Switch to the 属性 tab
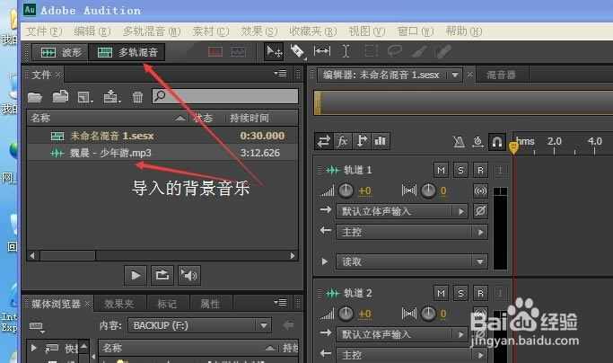The image size is (613, 363). [x=210, y=304]
